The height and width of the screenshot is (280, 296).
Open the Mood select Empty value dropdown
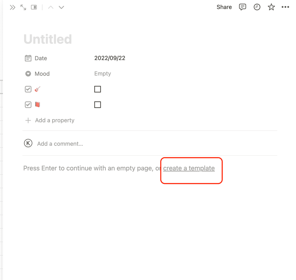click(x=103, y=74)
